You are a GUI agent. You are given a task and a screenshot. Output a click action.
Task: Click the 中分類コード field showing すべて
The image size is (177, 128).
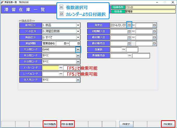59,56
